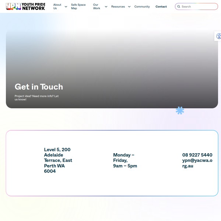Click the Monday – Friday opening hours
Viewport: 221px width, 221px height.
(x=125, y=160)
